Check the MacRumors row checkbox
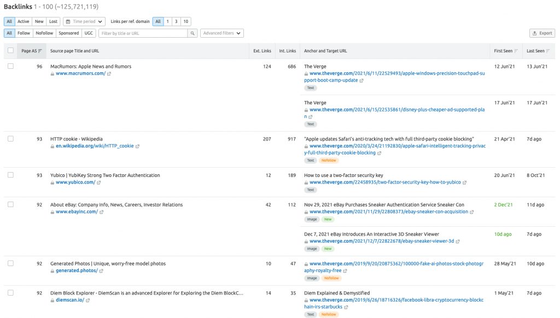Screen dimensions: 560x318 click(x=11, y=66)
